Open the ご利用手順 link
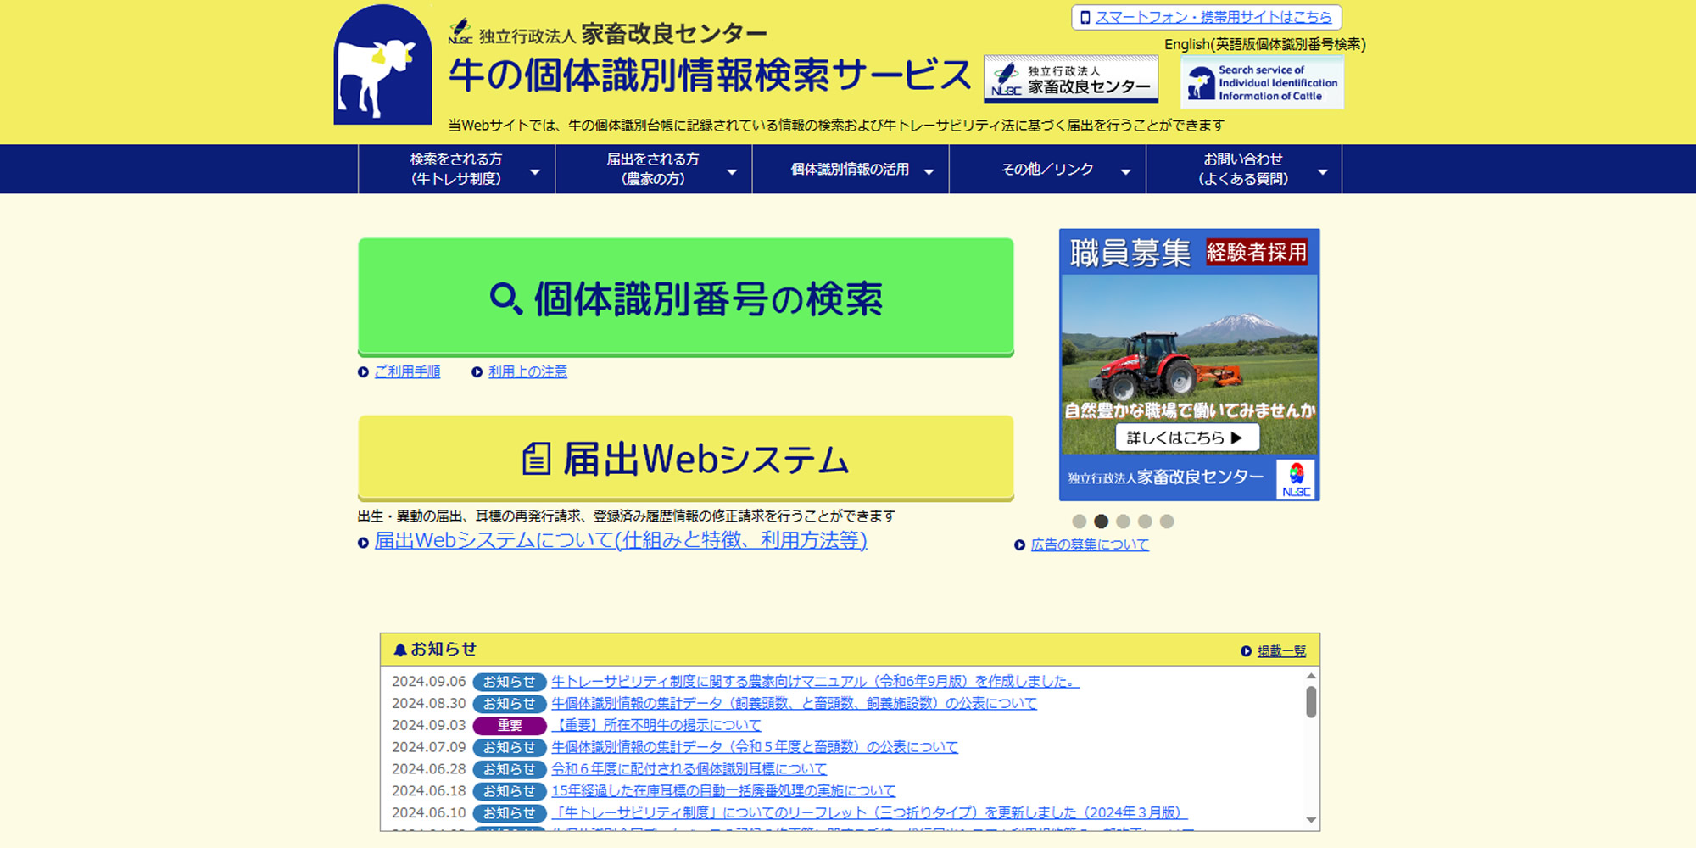Screen dimensions: 1696x848 pos(407,372)
